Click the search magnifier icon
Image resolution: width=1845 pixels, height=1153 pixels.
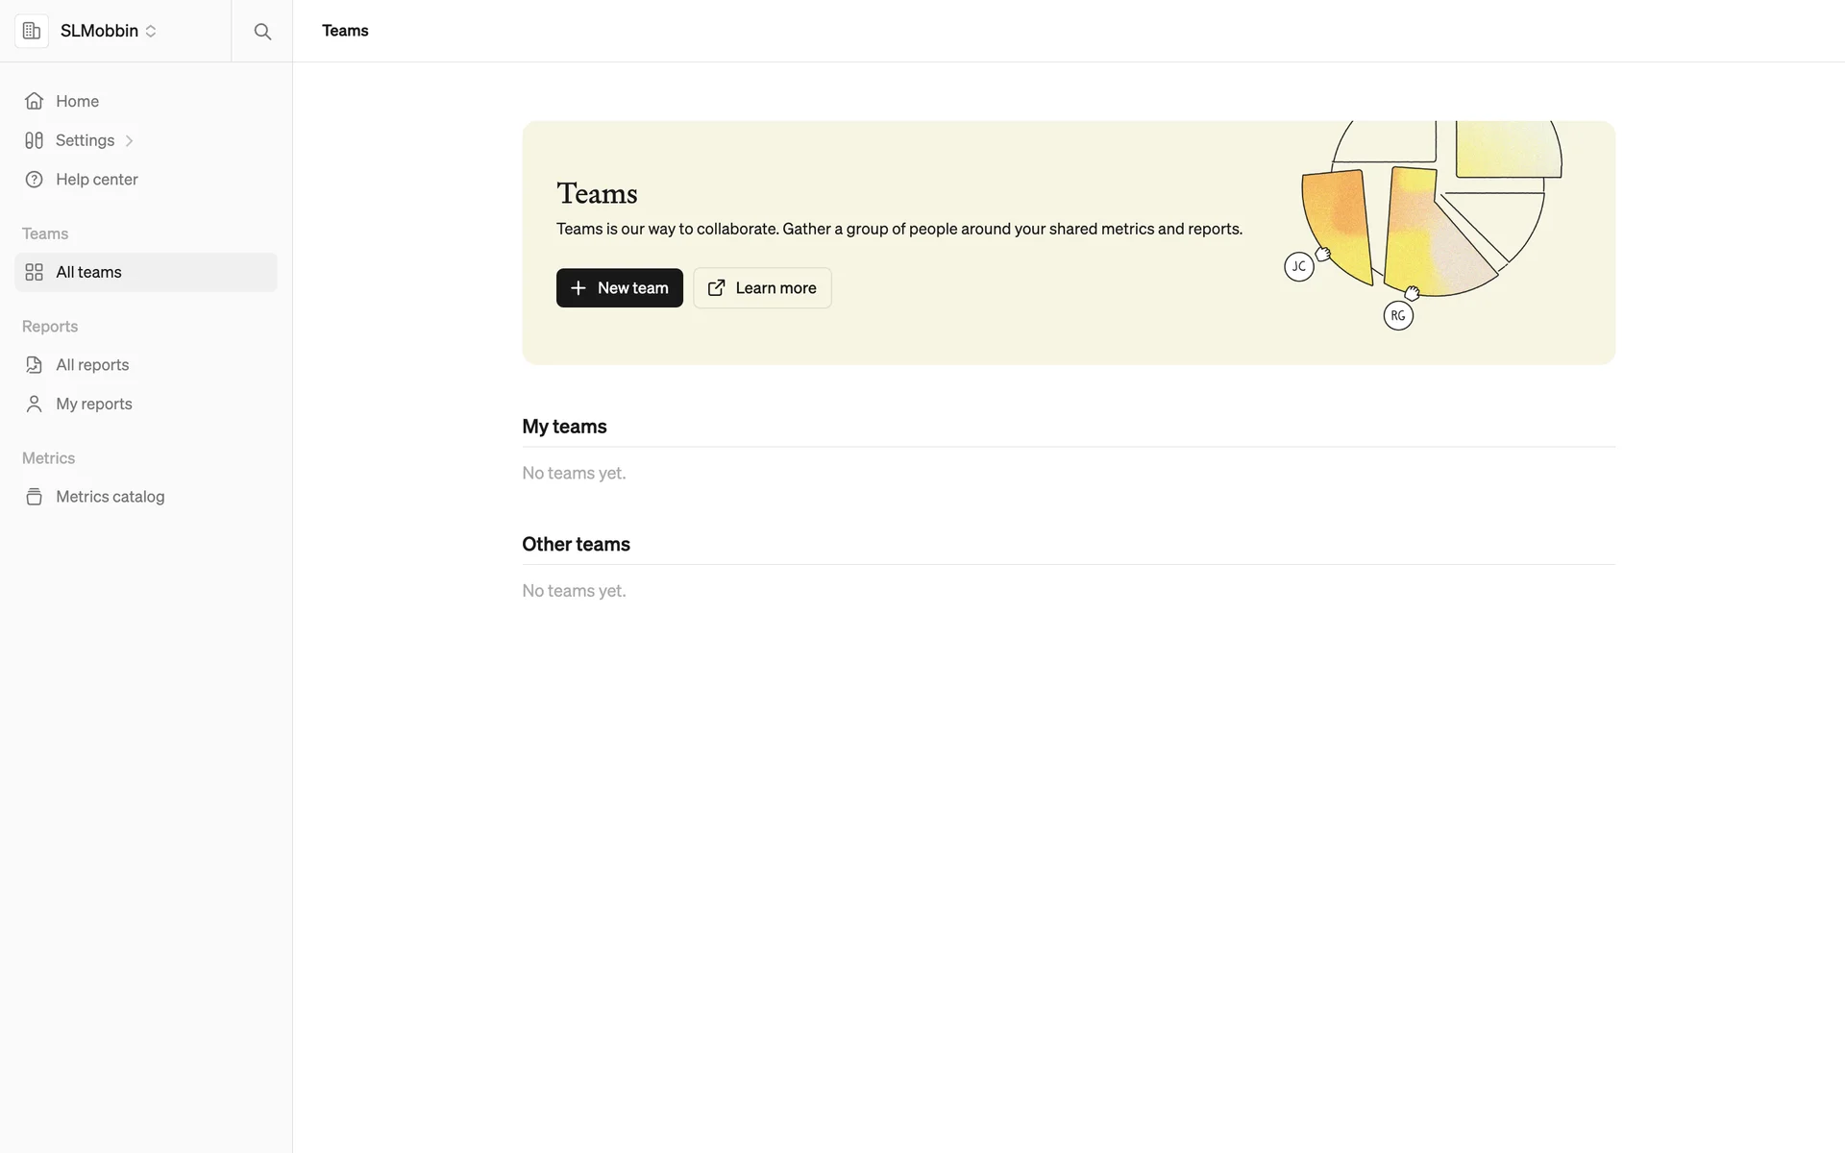coord(262,32)
